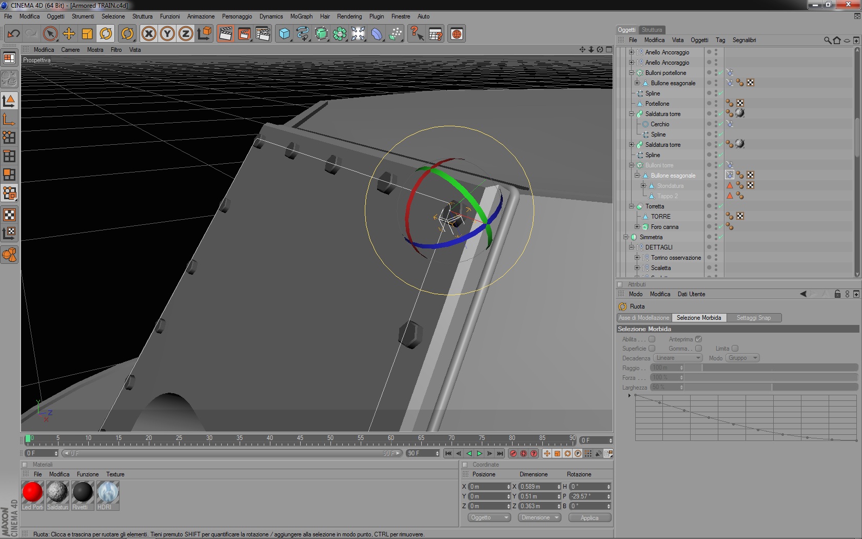Select the Move tool icon
The image size is (862, 539).
(x=69, y=34)
